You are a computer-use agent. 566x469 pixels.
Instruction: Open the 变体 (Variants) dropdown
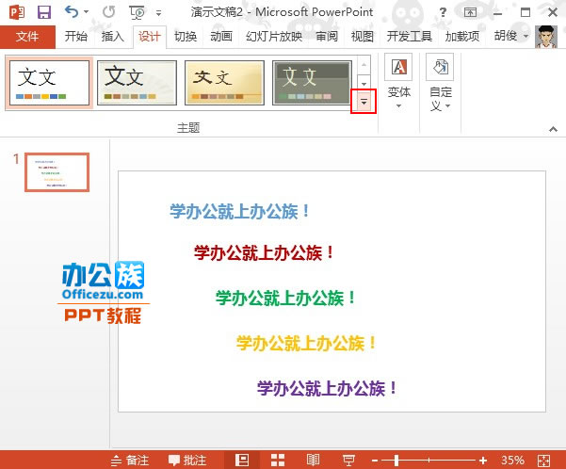coord(398,82)
